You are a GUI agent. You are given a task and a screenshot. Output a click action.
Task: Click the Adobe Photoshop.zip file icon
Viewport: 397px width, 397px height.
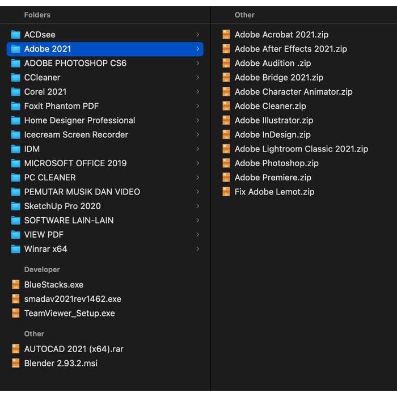(226, 163)
